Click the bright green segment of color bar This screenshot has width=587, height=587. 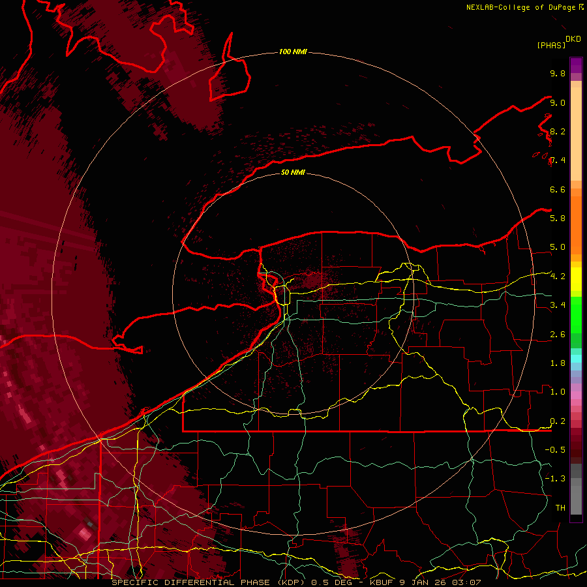[x=576, y=314]
